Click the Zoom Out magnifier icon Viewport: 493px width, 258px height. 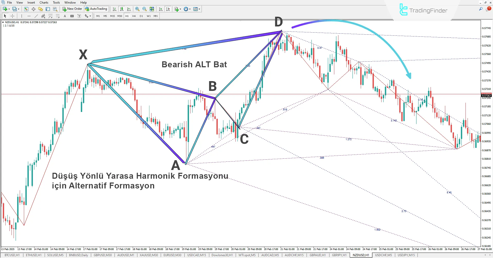[x=145, y=9]
